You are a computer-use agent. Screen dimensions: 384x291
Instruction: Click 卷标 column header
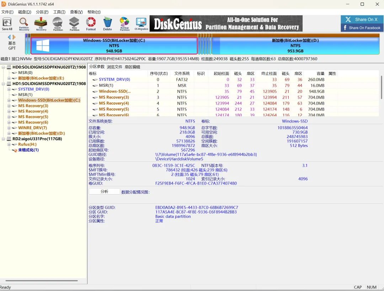118,74
